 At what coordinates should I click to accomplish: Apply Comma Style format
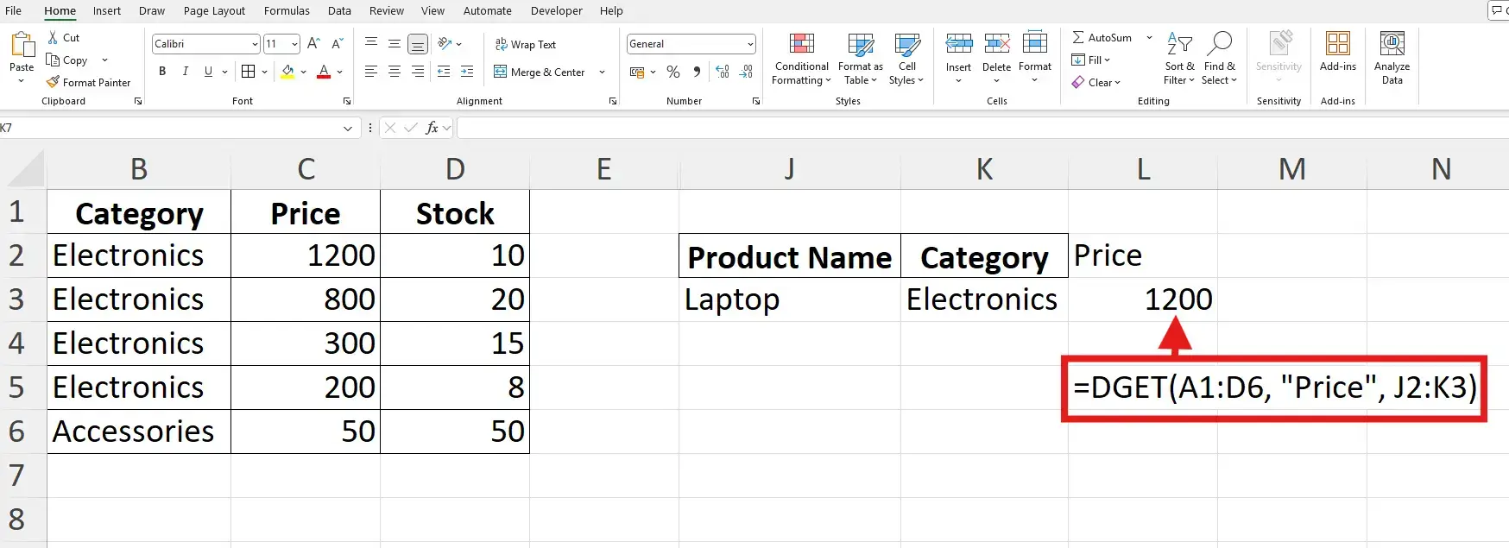(x=697, y=72)
